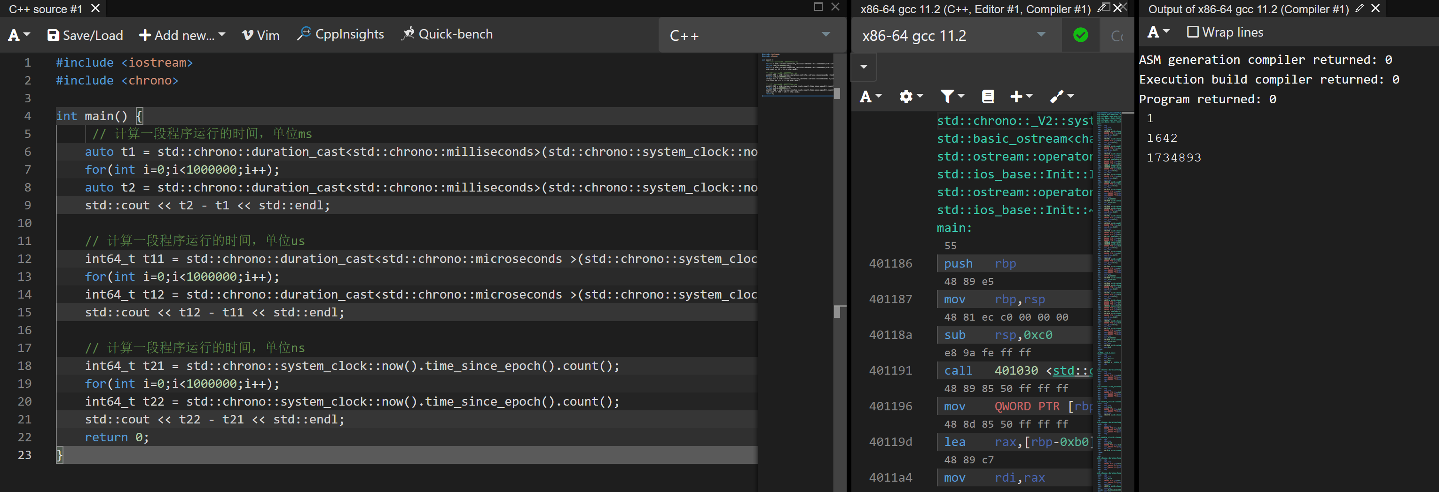
Task: Select the C++ source #1 tab
Action: click(45, 9)
